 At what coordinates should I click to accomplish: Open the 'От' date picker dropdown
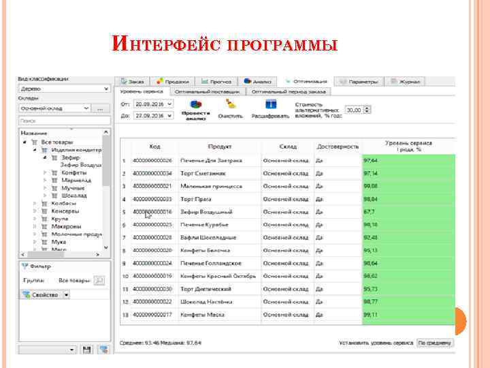point(169,104)
